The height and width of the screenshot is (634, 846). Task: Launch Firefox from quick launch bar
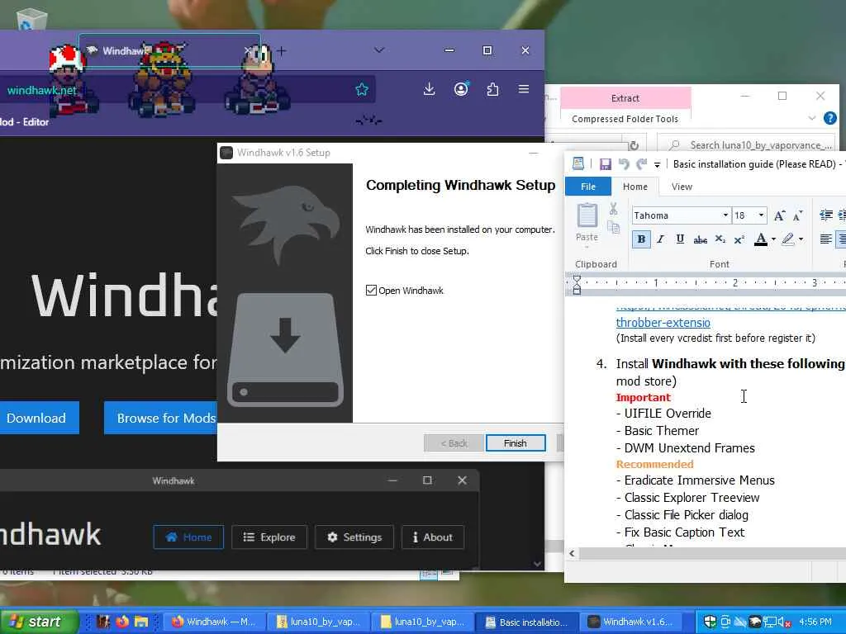(x=122, y=622)
